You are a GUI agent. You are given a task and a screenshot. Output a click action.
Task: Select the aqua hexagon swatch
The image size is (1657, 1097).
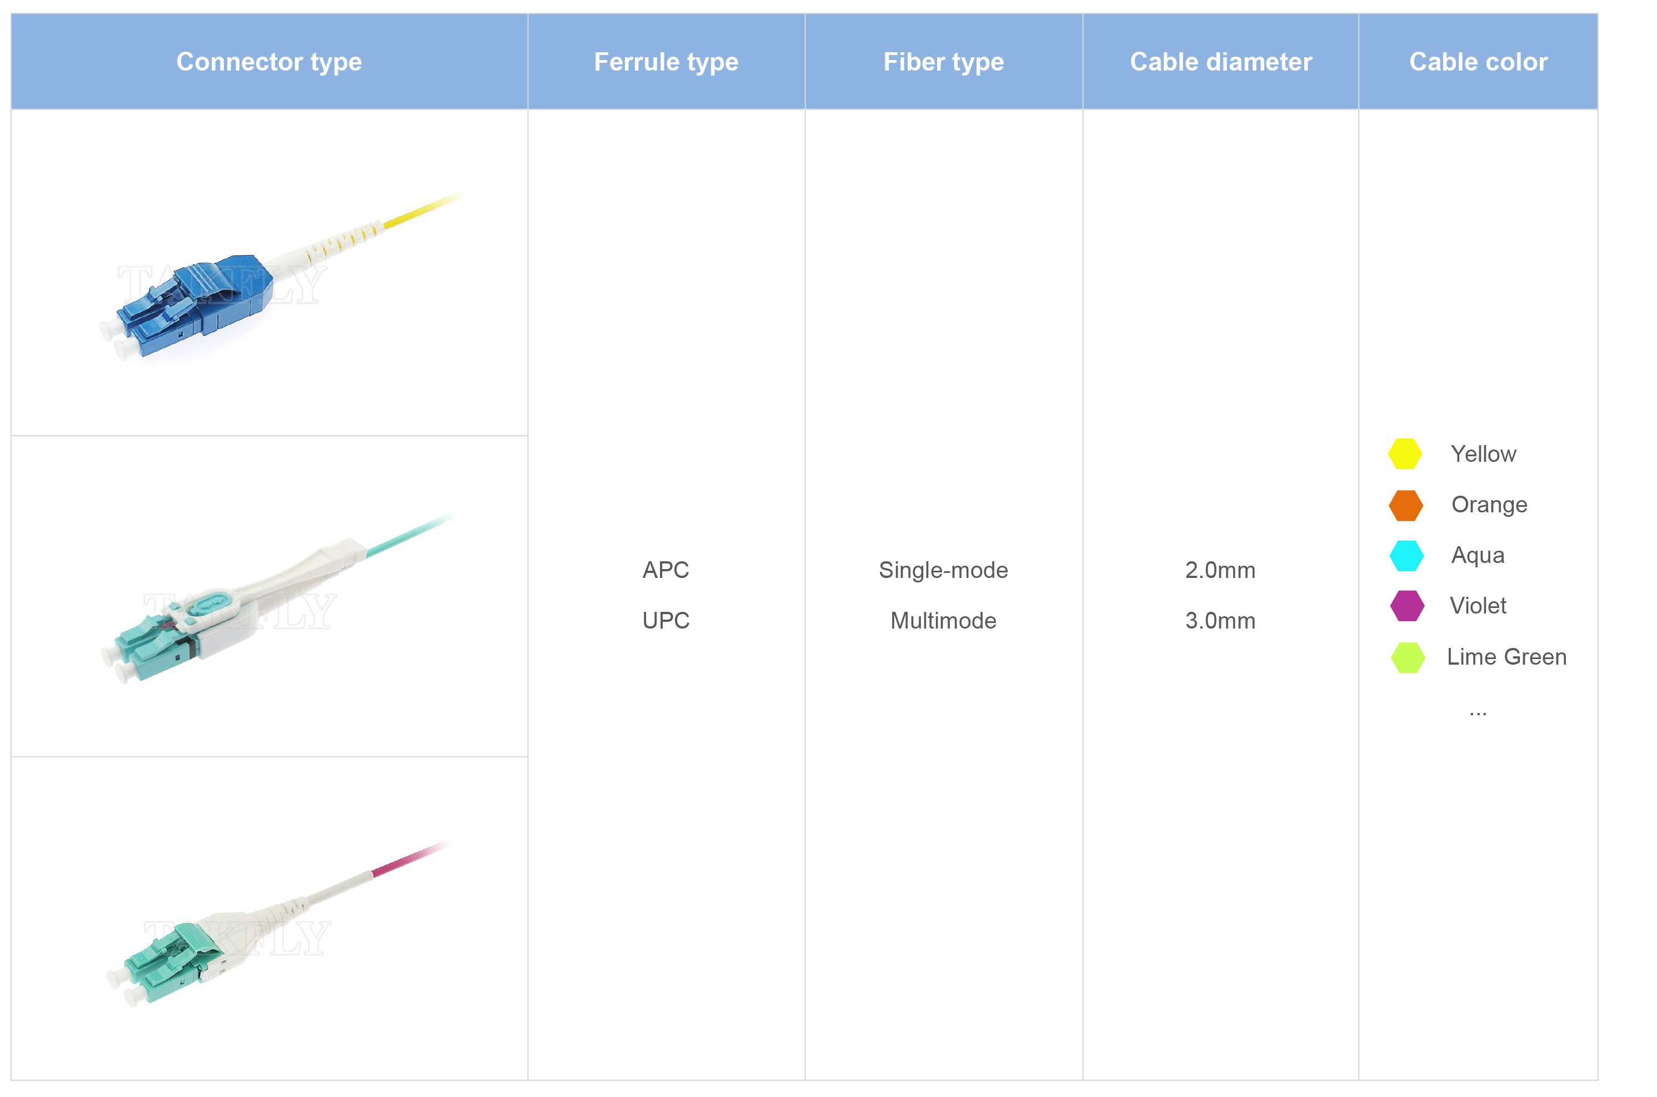1406,556
